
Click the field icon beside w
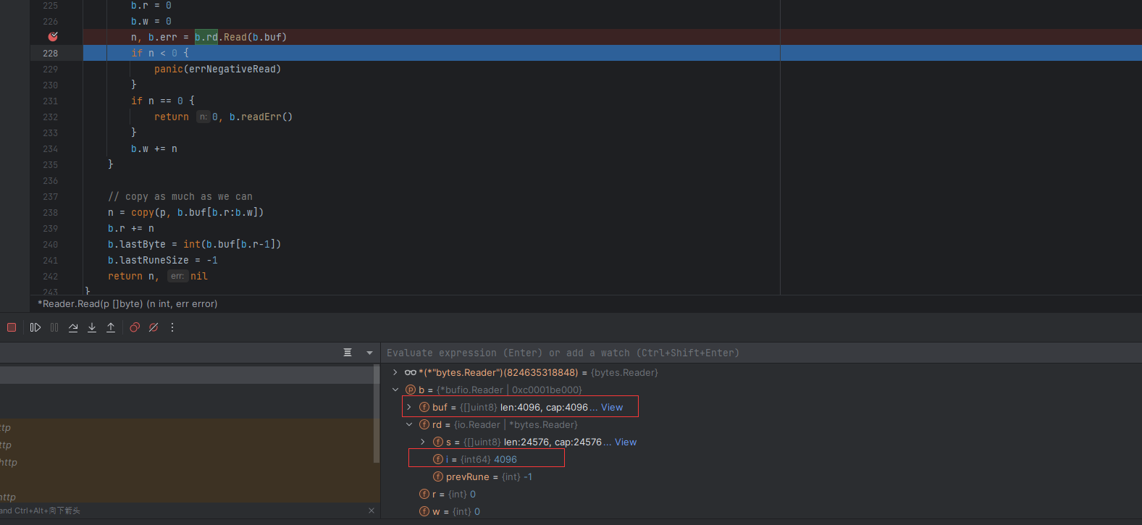(424, 511)
